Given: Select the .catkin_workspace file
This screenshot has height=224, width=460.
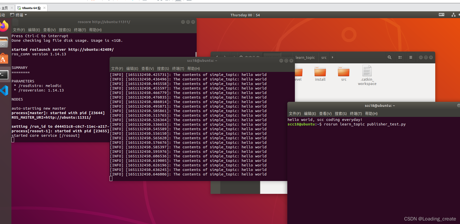Looking at the screenshot, I should (x=367, y=75).
